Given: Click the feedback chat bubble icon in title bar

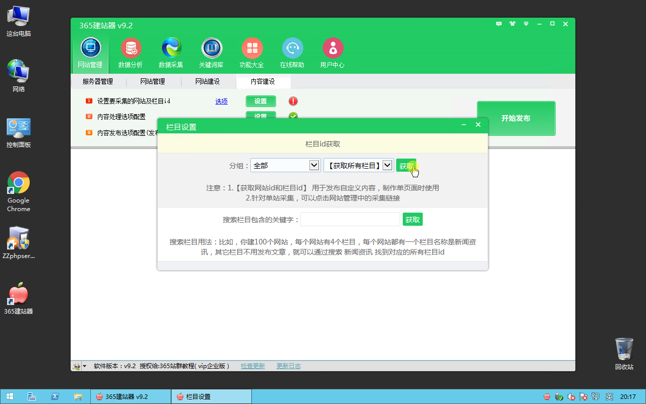Looking at the screenshot, I should coord(499,24).
